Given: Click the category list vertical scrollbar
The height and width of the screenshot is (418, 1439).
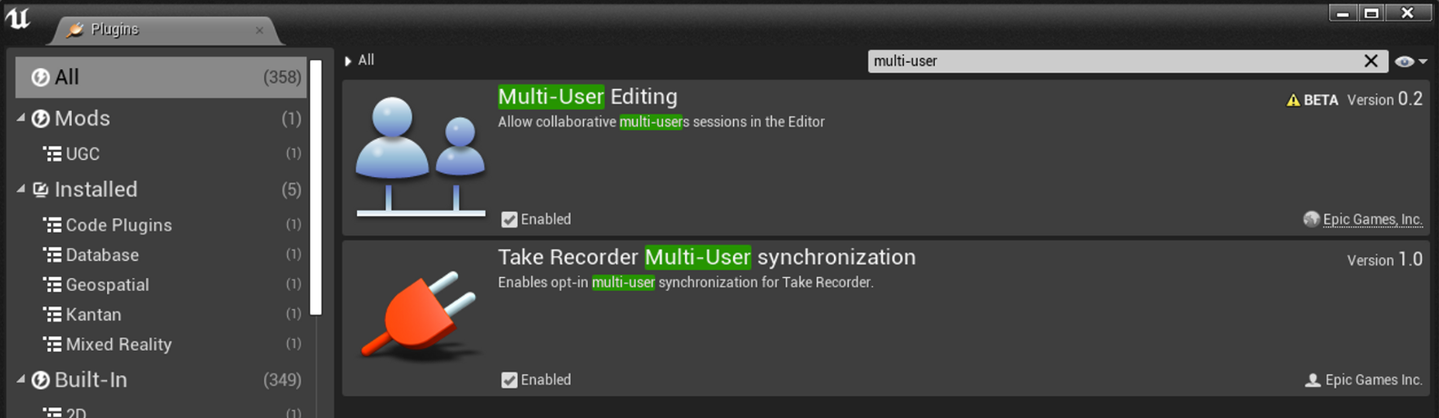Looking at the screenshot, I should (x=315, y=187).
